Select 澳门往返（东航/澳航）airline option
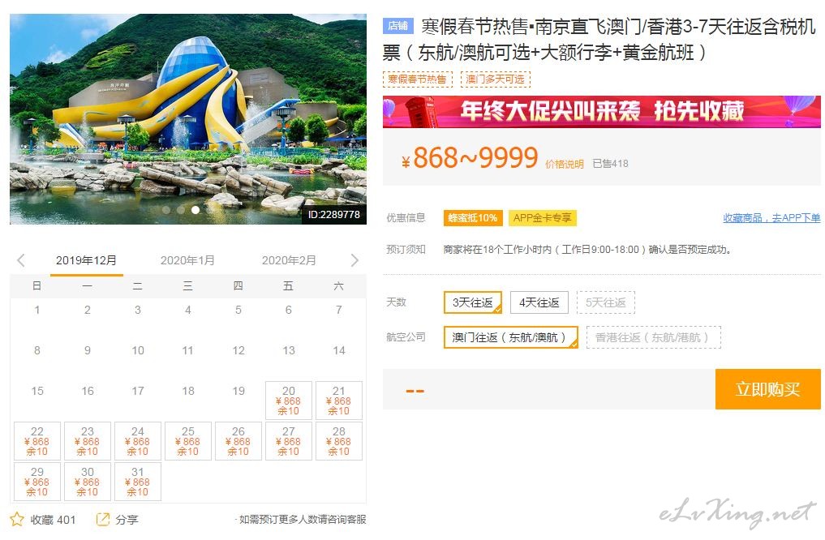Image resolution: width=825 pixels, height=540 pixels. (510, 337)
